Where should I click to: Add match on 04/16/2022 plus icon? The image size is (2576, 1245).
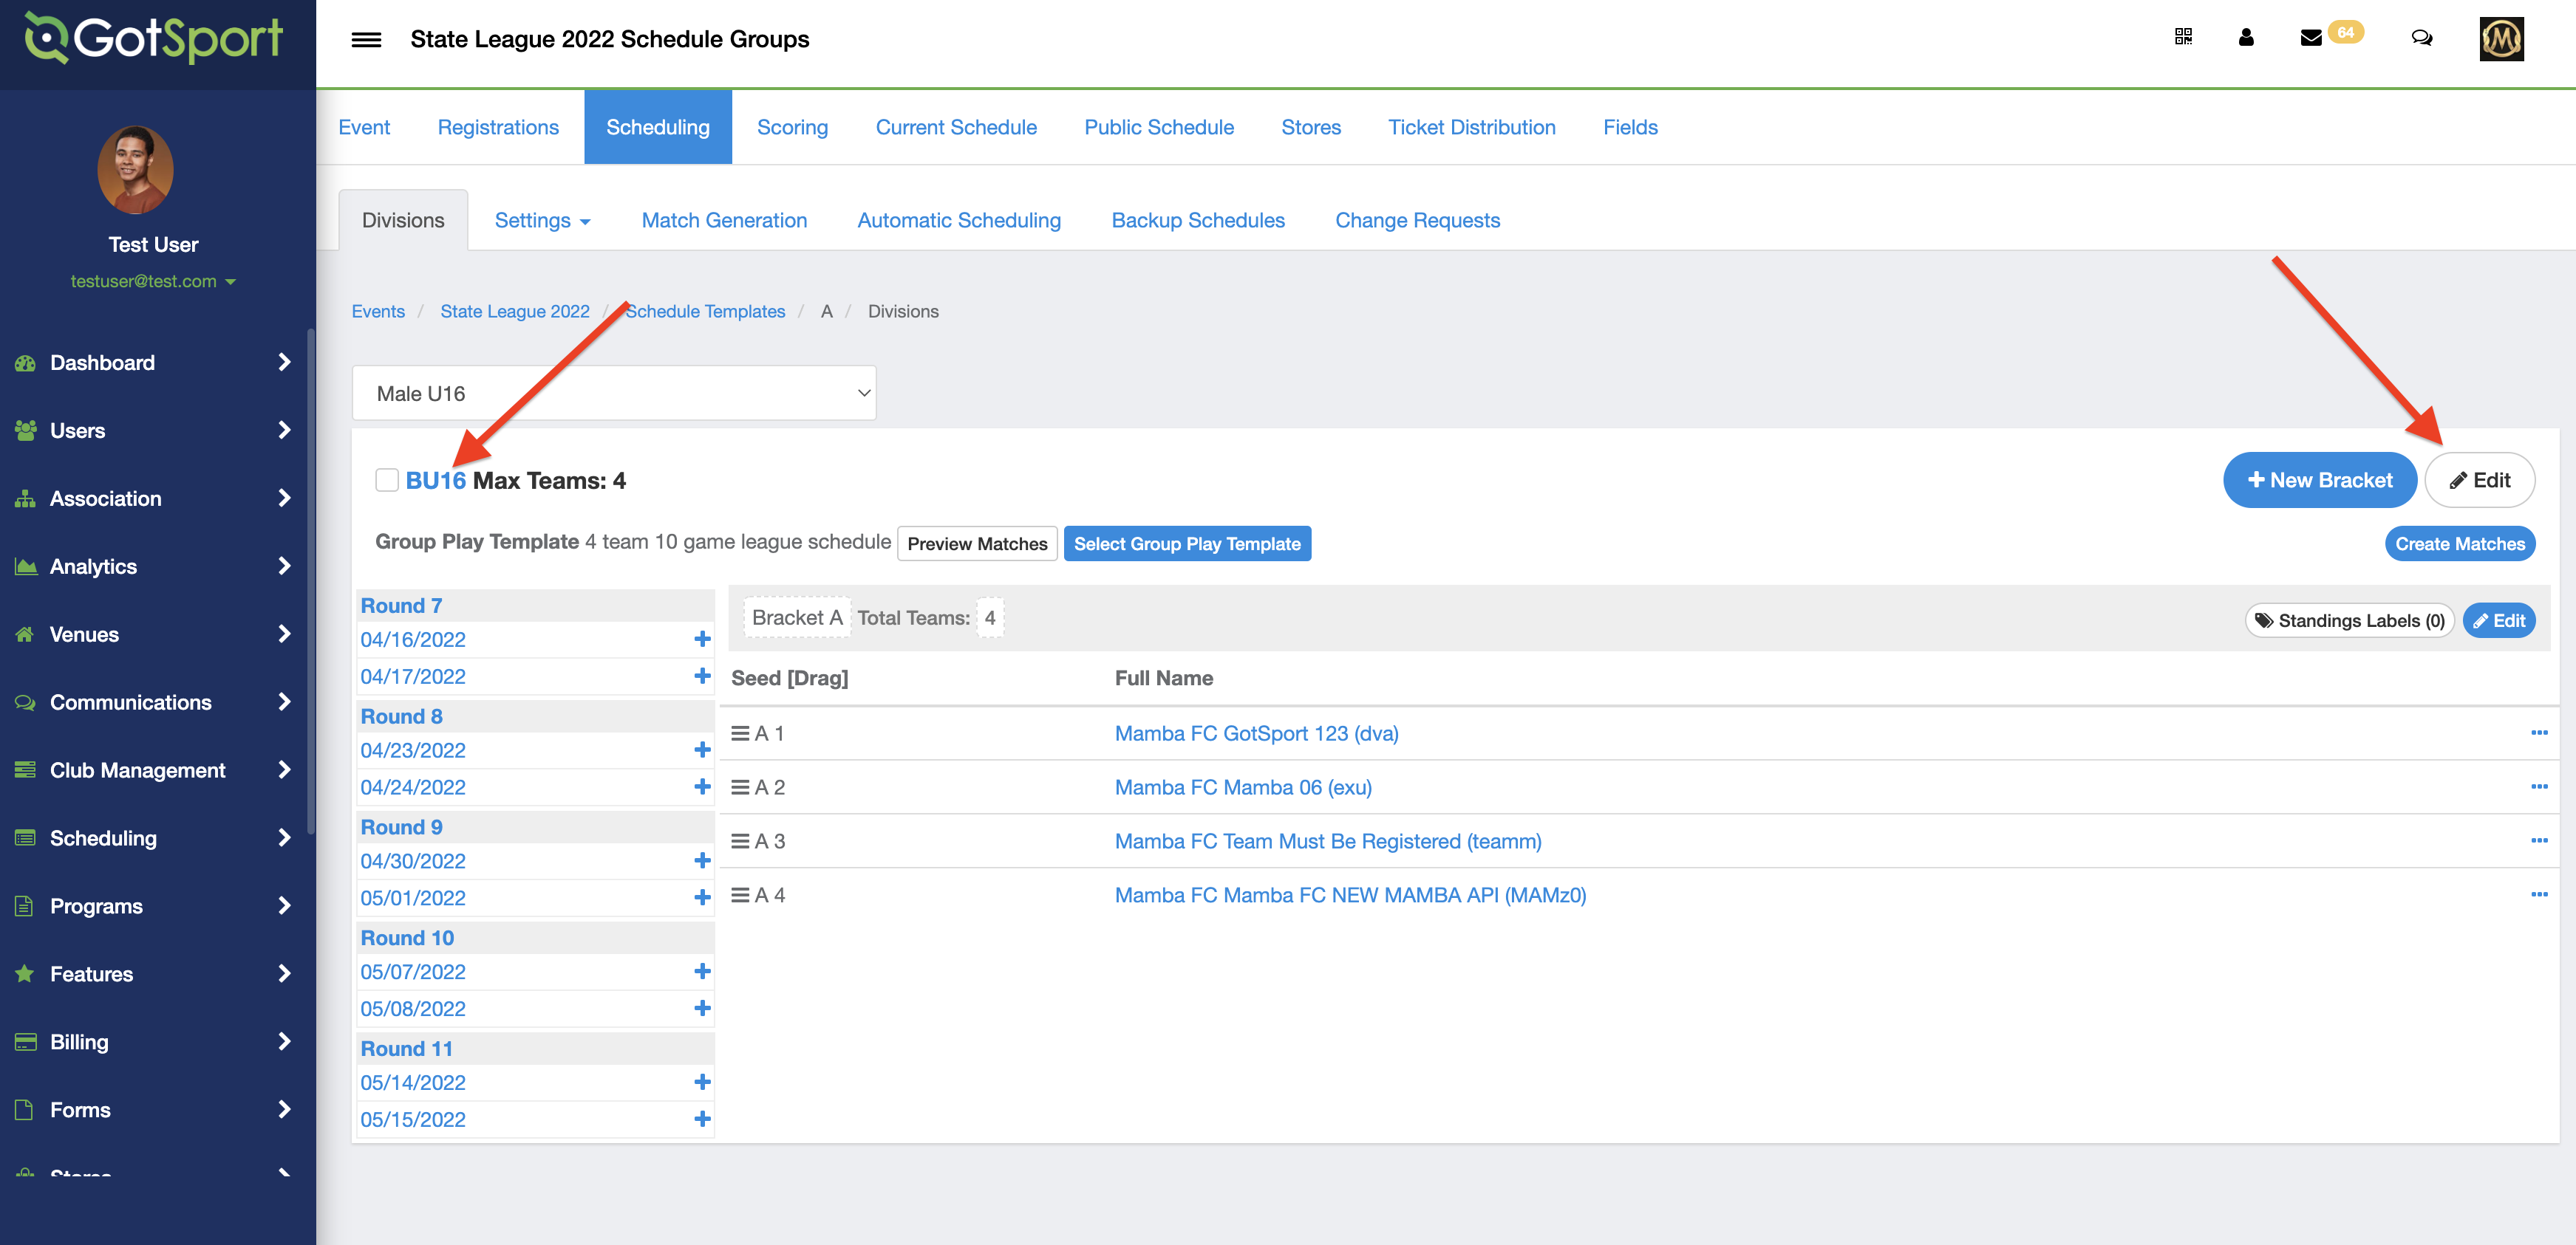pos(702,639)
